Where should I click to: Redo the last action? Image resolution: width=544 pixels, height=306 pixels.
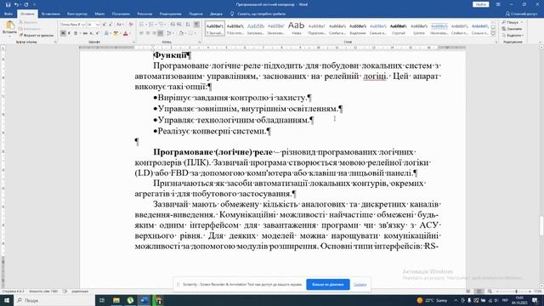[x=26, y=4]
